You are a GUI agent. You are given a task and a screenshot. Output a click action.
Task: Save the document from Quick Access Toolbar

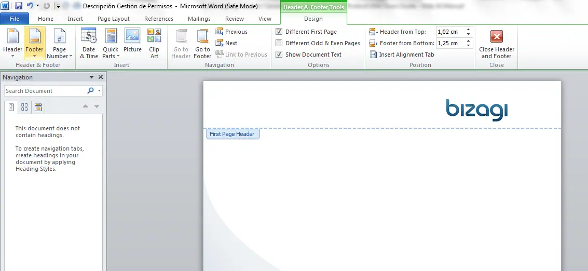18,6
